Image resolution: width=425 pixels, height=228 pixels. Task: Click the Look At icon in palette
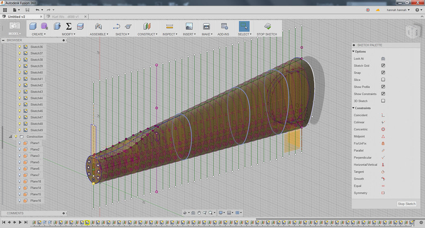(x=383, y=59)
